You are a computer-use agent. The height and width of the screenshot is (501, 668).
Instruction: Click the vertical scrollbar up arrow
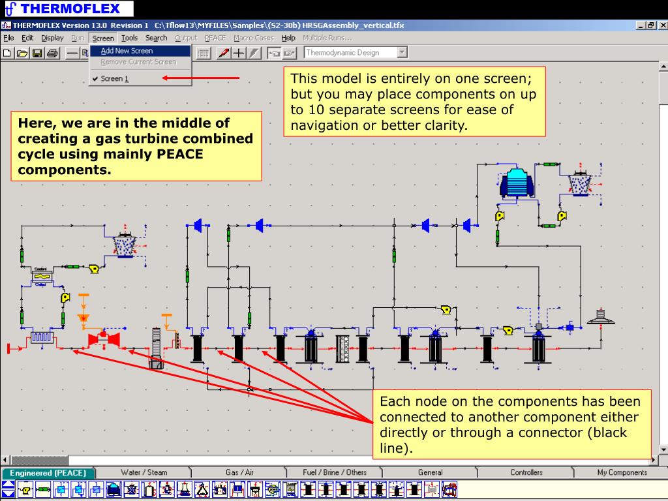click(x=663, y=67)
